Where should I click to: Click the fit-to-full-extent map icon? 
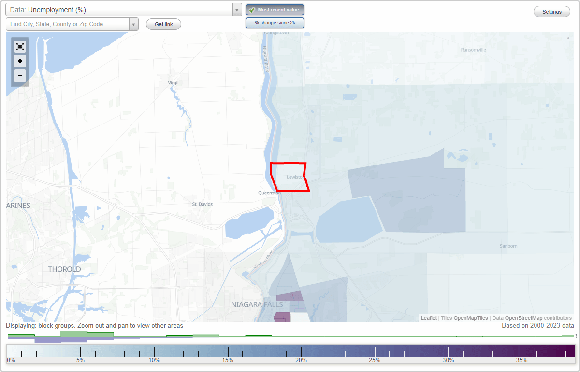(20, 46)
